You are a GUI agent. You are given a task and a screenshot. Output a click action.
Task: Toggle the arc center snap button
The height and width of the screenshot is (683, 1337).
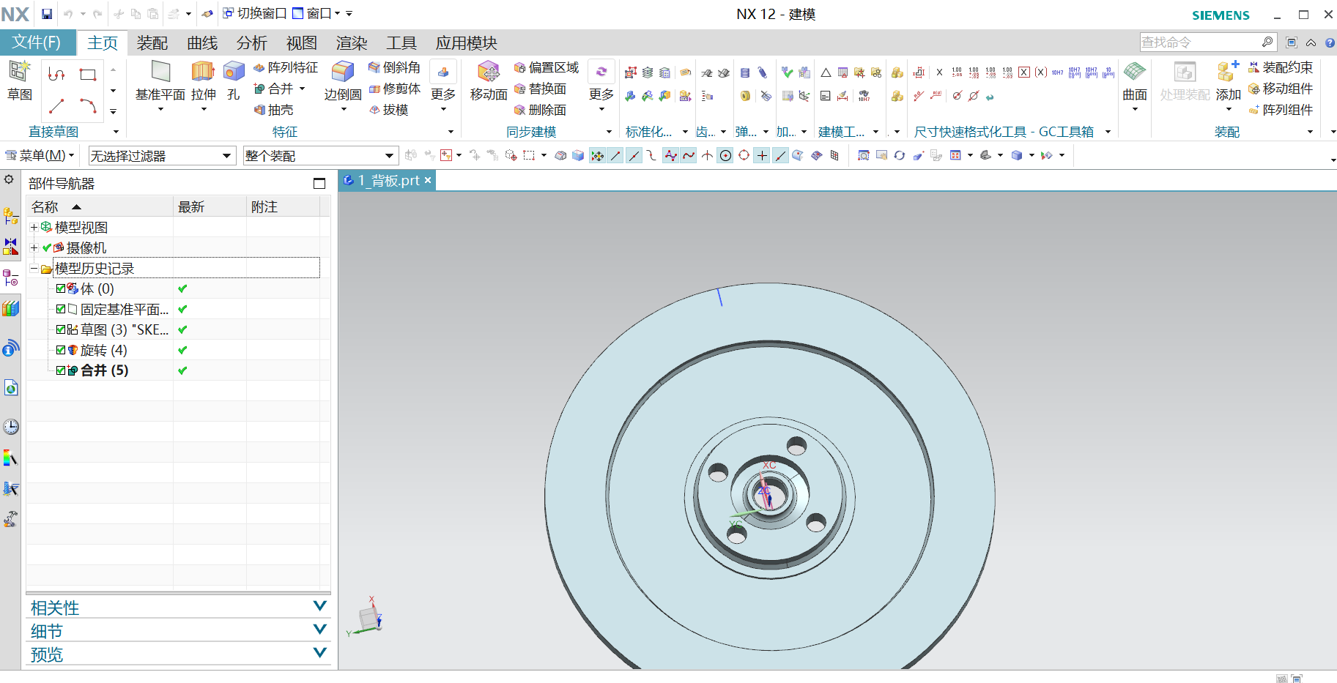coord(725,155)
